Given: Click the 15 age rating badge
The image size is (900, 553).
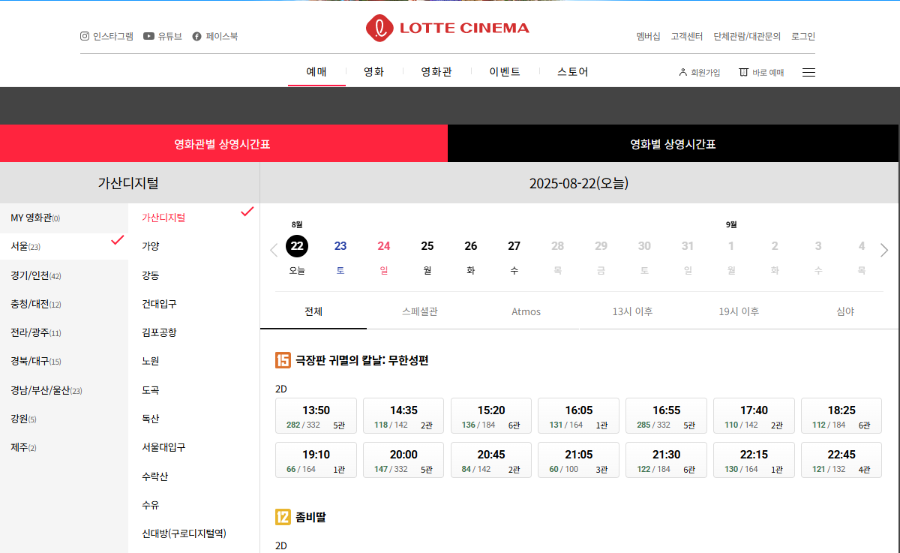Looking at the screenshot, I should [x=283, y=361].
